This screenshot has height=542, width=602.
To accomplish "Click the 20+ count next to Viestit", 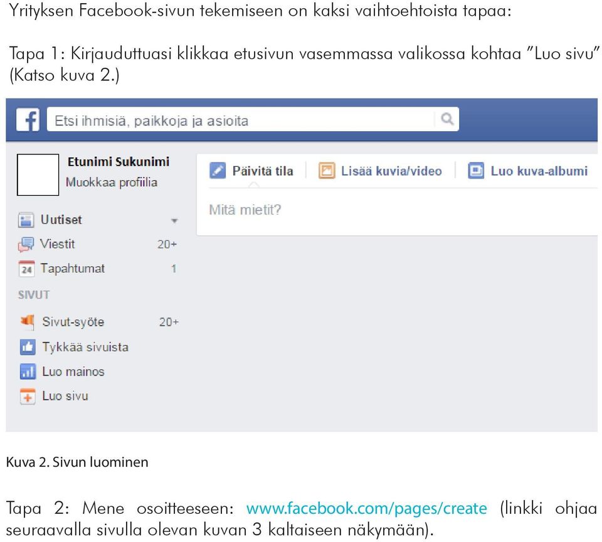I will 167,244.
